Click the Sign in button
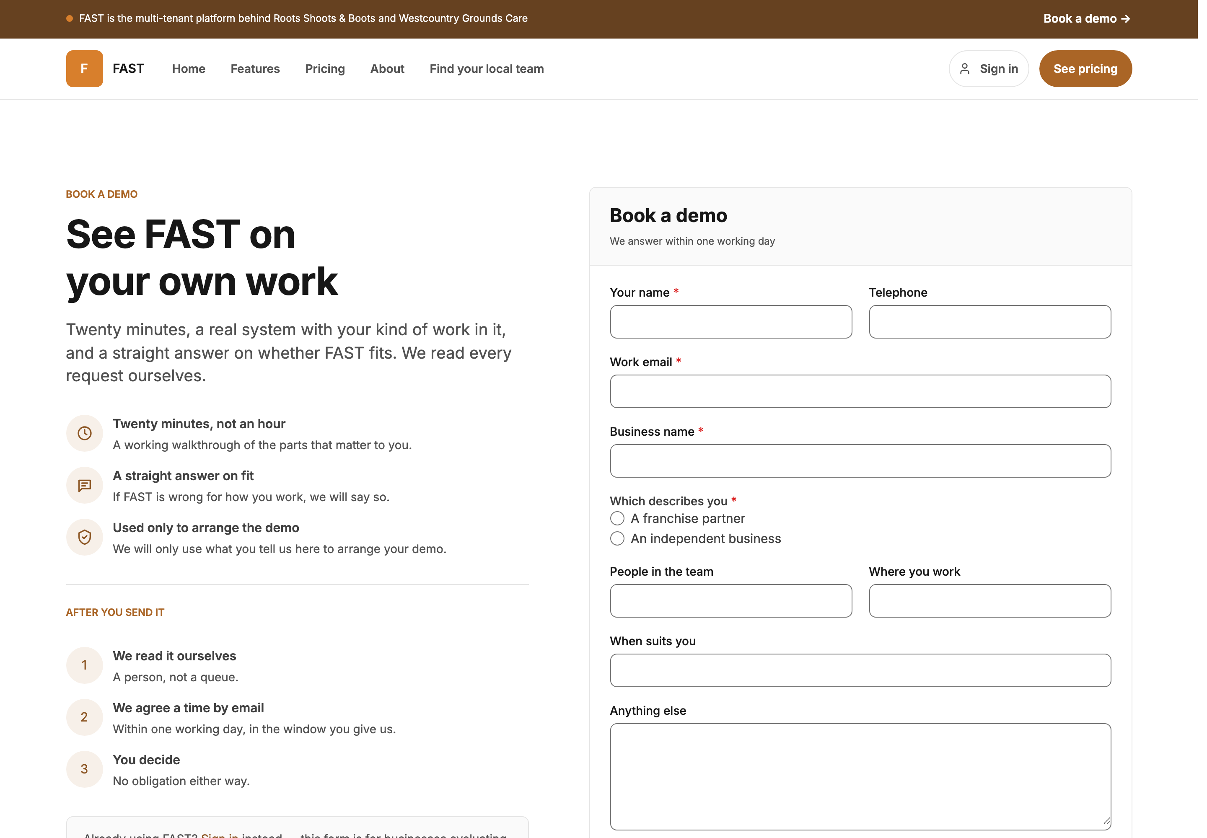This screenshot has width=1207, height=838. 989,69
